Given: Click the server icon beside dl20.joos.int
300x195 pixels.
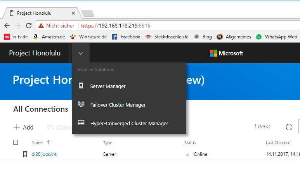Looking at the screenshot, I should click(x=25, y=154).
